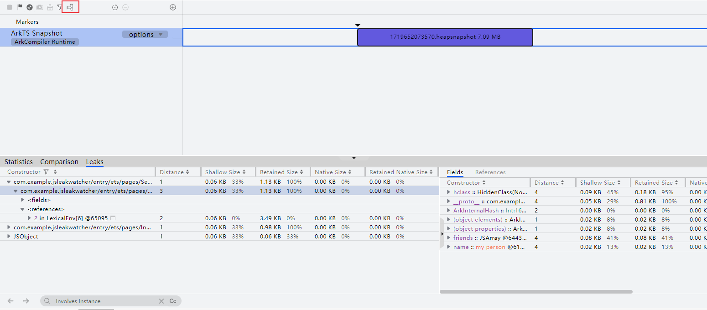Viewport: 707px width, 310px height.
Task: Expand the <fields> node
Action: pos(22,200)
